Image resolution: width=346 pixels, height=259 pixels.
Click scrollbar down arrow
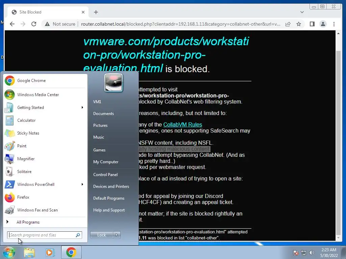tap(338, 238)
